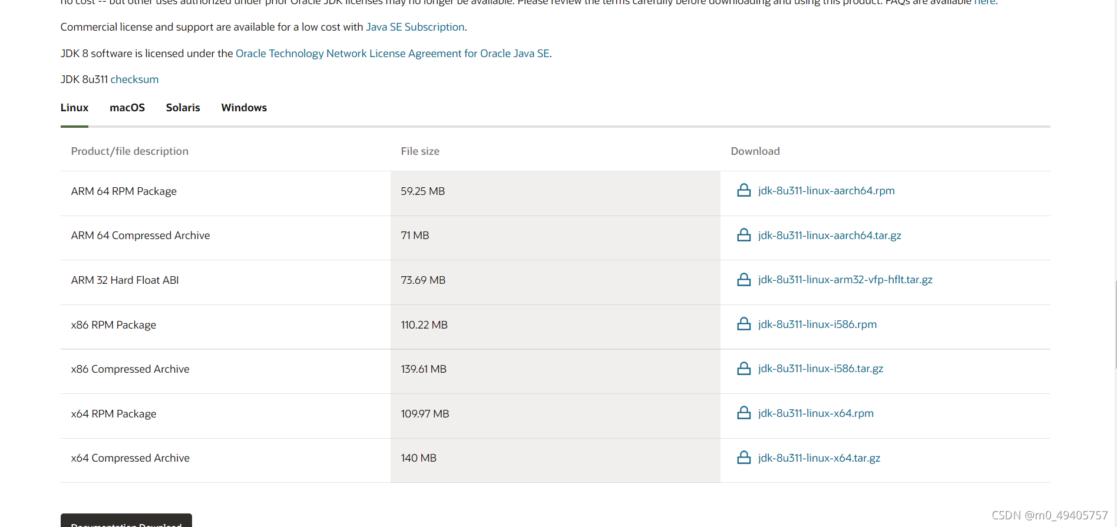Click the 'File size' column header

coord(420,151)
